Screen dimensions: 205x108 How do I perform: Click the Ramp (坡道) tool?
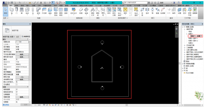tap(81, 11)
